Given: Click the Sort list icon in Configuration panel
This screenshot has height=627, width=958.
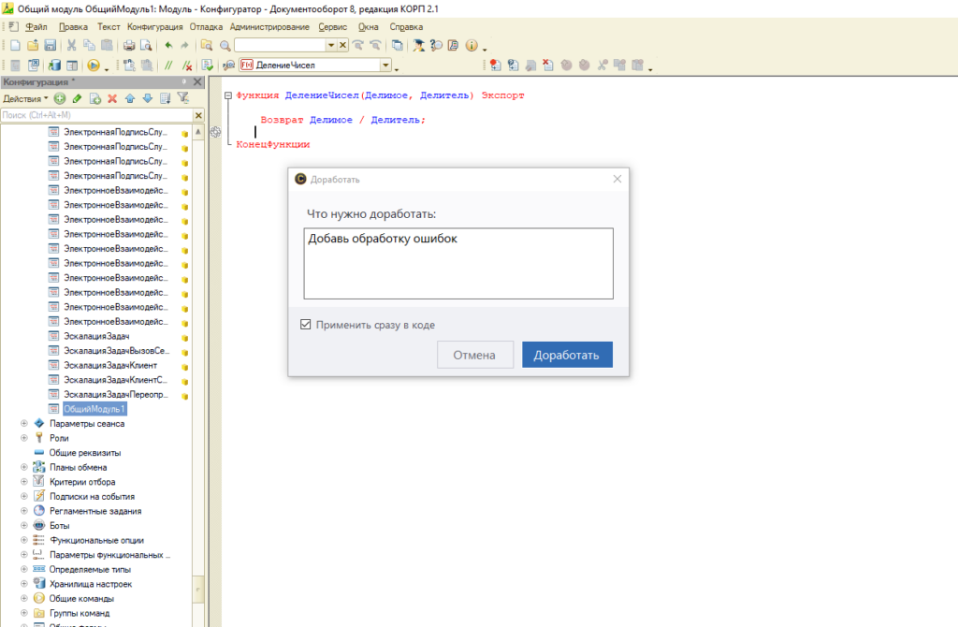Looking at the screenshot, I should [165, 98].
